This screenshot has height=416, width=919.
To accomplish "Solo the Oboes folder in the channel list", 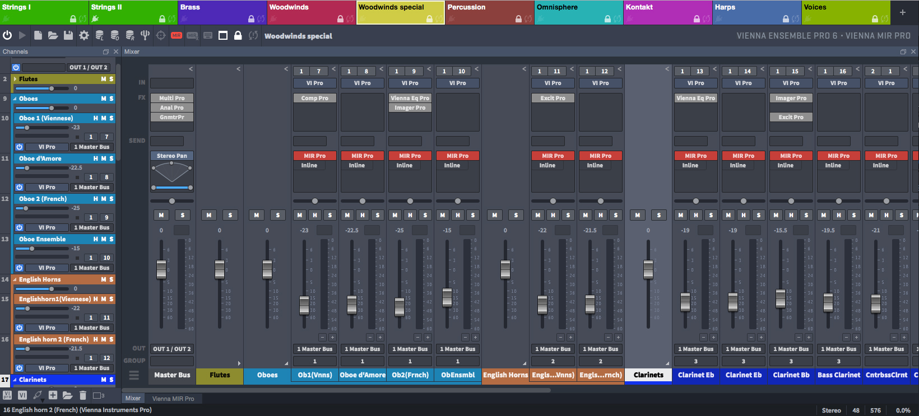I will click(111, 99).
